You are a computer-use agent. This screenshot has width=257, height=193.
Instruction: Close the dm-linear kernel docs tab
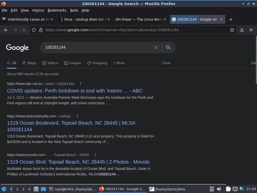click(165, 19)
